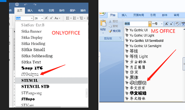Switch to the 布局 tab in ONLYOFFICE
This screenshot has width=185, height=110.
[41, 10]
